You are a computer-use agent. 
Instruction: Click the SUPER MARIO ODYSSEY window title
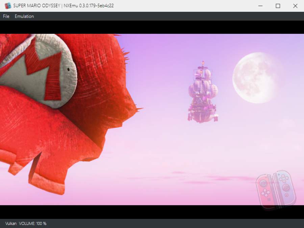point(64,6)
